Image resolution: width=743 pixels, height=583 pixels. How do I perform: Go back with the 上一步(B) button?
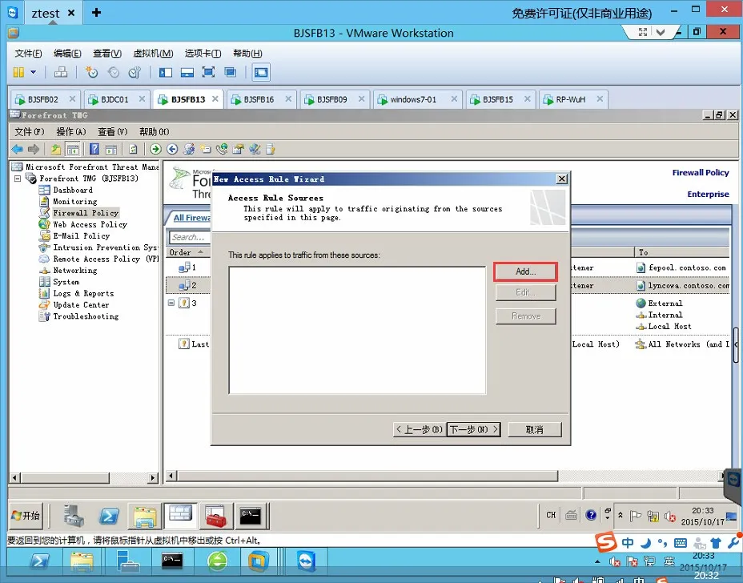[x=420, y=429]
